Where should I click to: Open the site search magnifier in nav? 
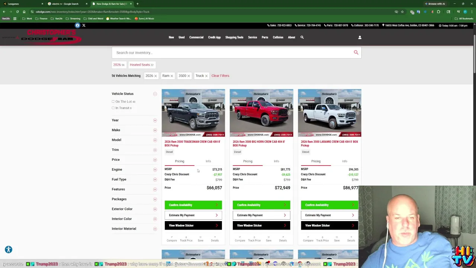pyautogui.click(x=302, y=37)
